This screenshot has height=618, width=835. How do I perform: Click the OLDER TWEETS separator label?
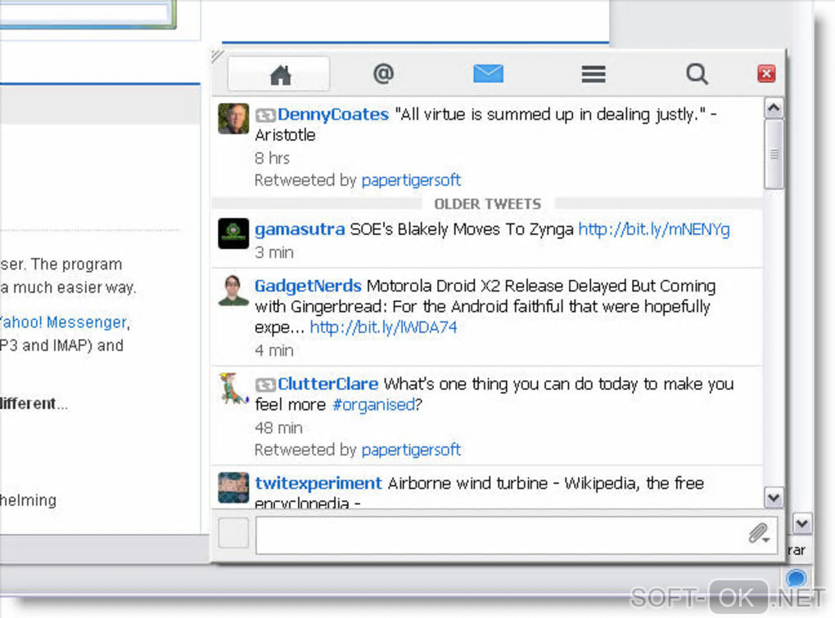(x=487, y=204)
